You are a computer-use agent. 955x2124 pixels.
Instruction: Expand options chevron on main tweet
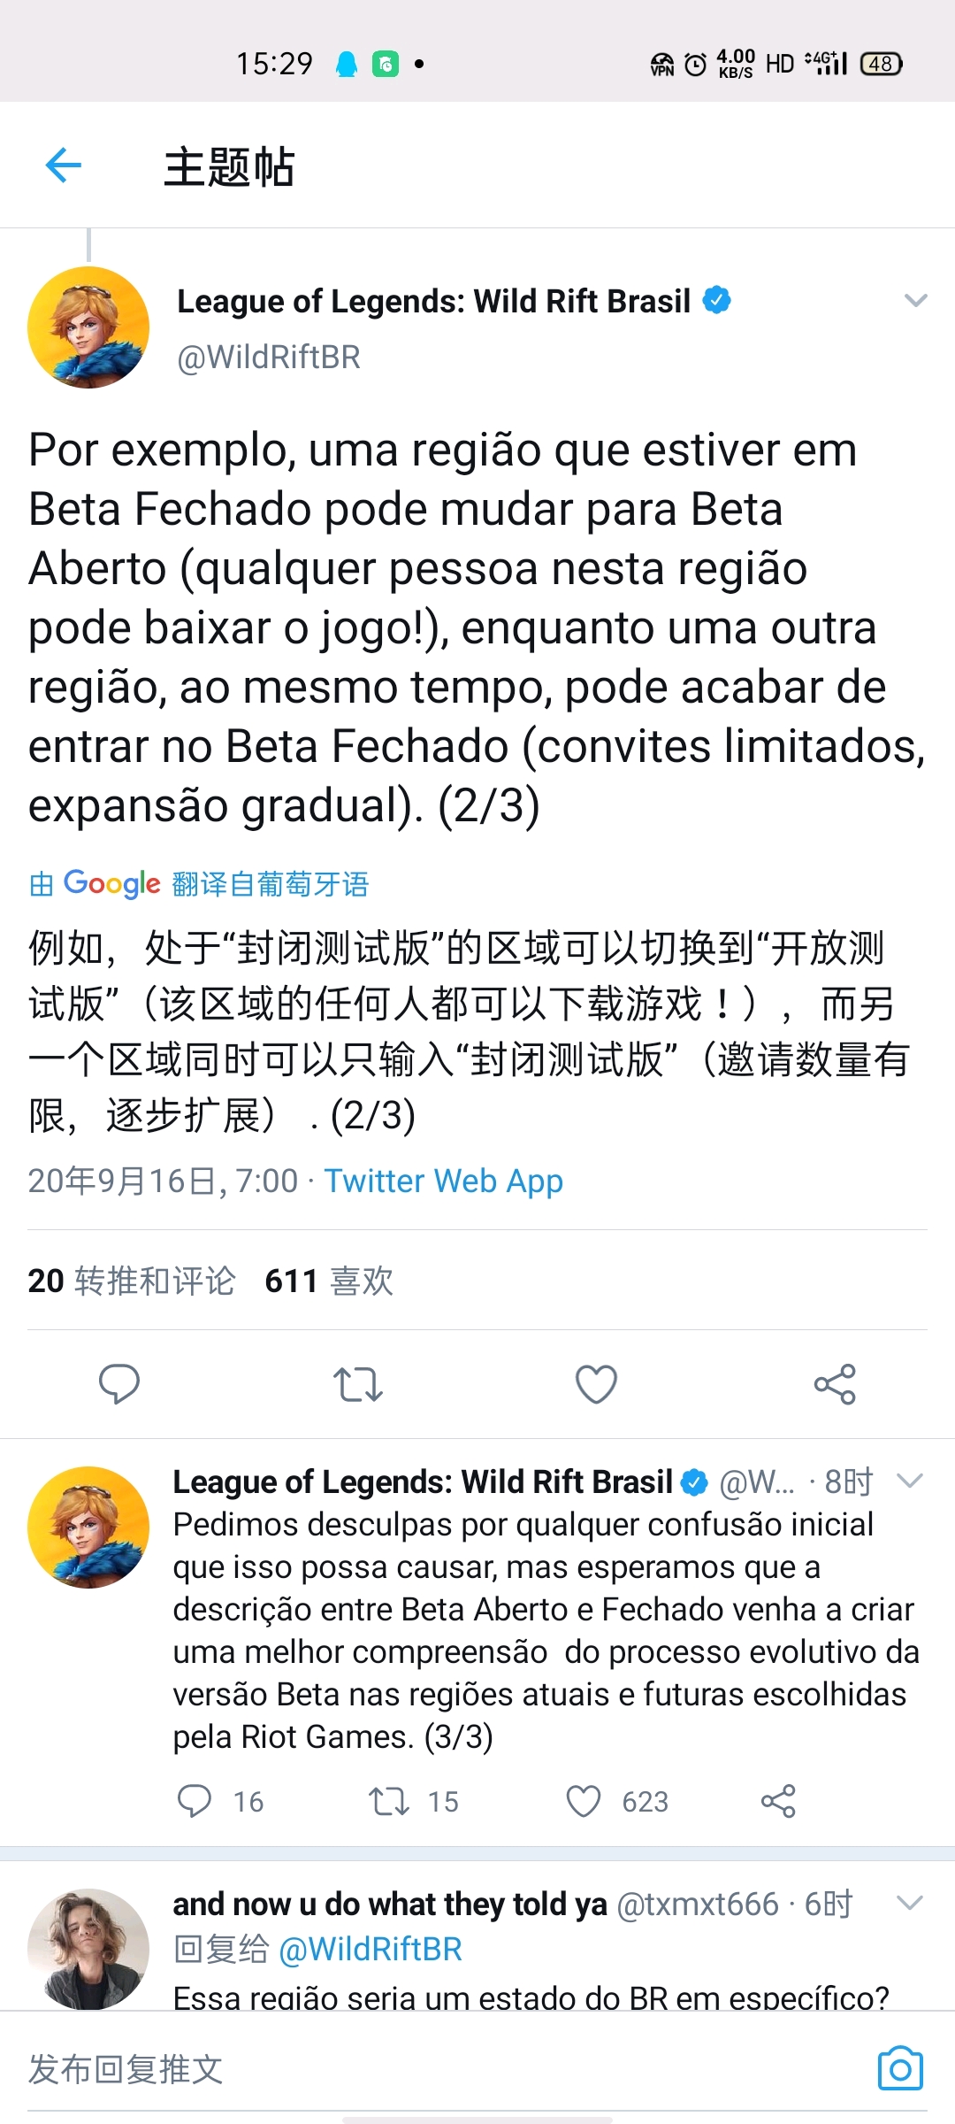click(x=916, y=301)
